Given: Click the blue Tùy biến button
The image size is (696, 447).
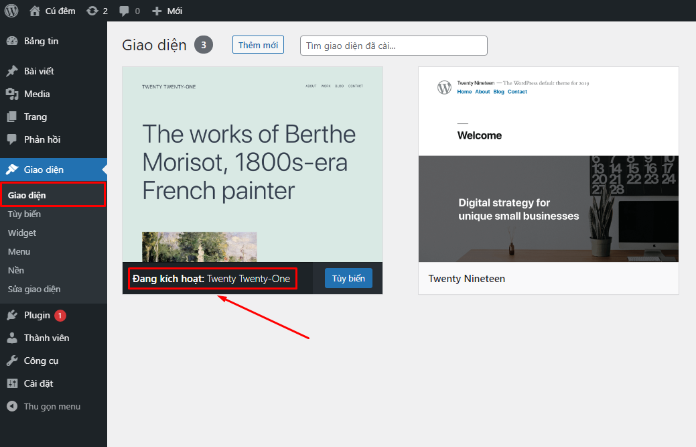Looking at the screenshot, I should click(x=348, y=278).
